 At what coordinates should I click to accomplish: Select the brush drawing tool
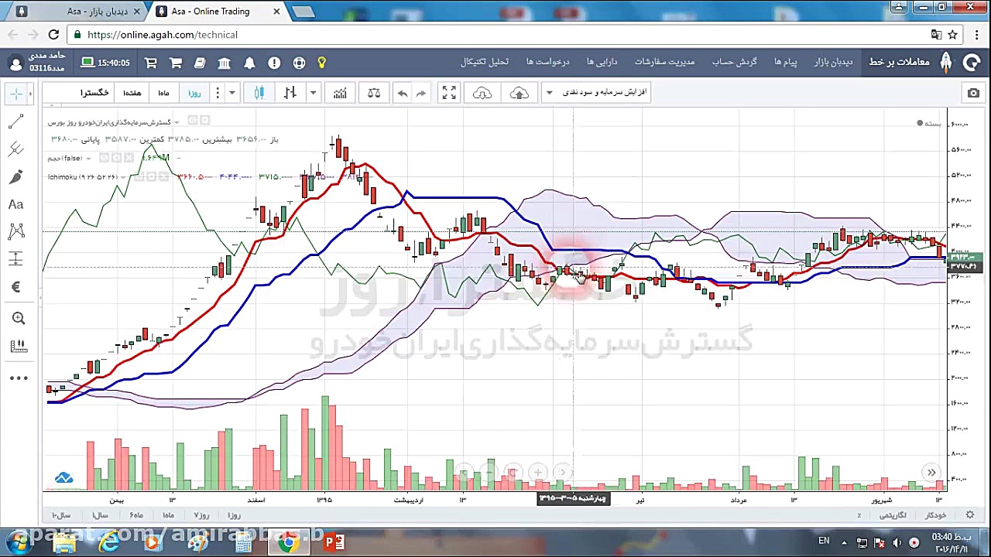[15, 177]
